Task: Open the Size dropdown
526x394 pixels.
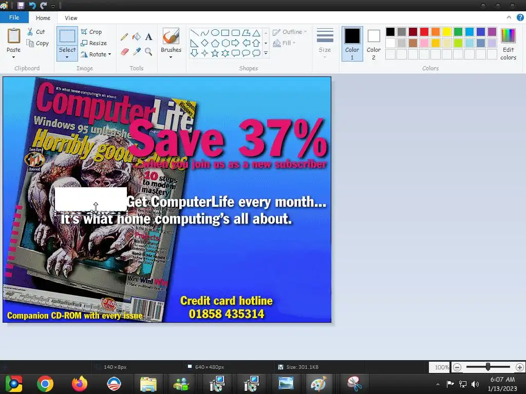Action: point(325,44)
